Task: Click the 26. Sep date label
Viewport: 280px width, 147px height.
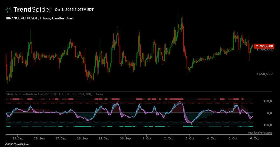Action: 39,138
